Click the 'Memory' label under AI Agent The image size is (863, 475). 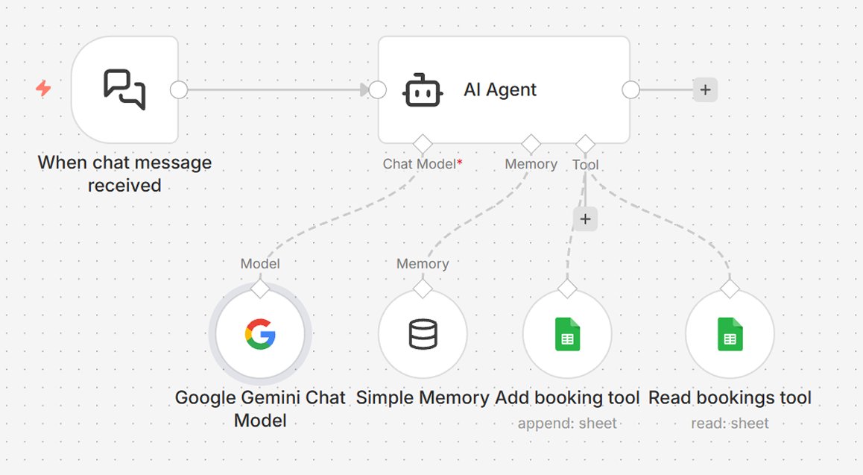click(x=531, y=164)
